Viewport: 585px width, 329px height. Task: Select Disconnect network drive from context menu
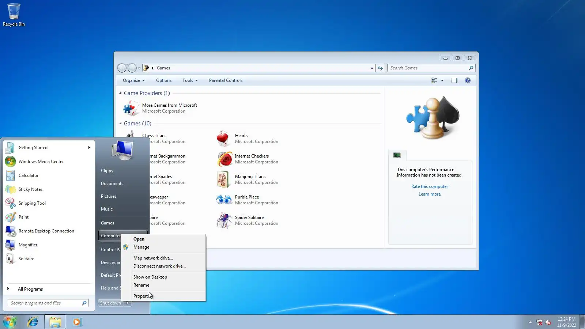coord(163,266)
